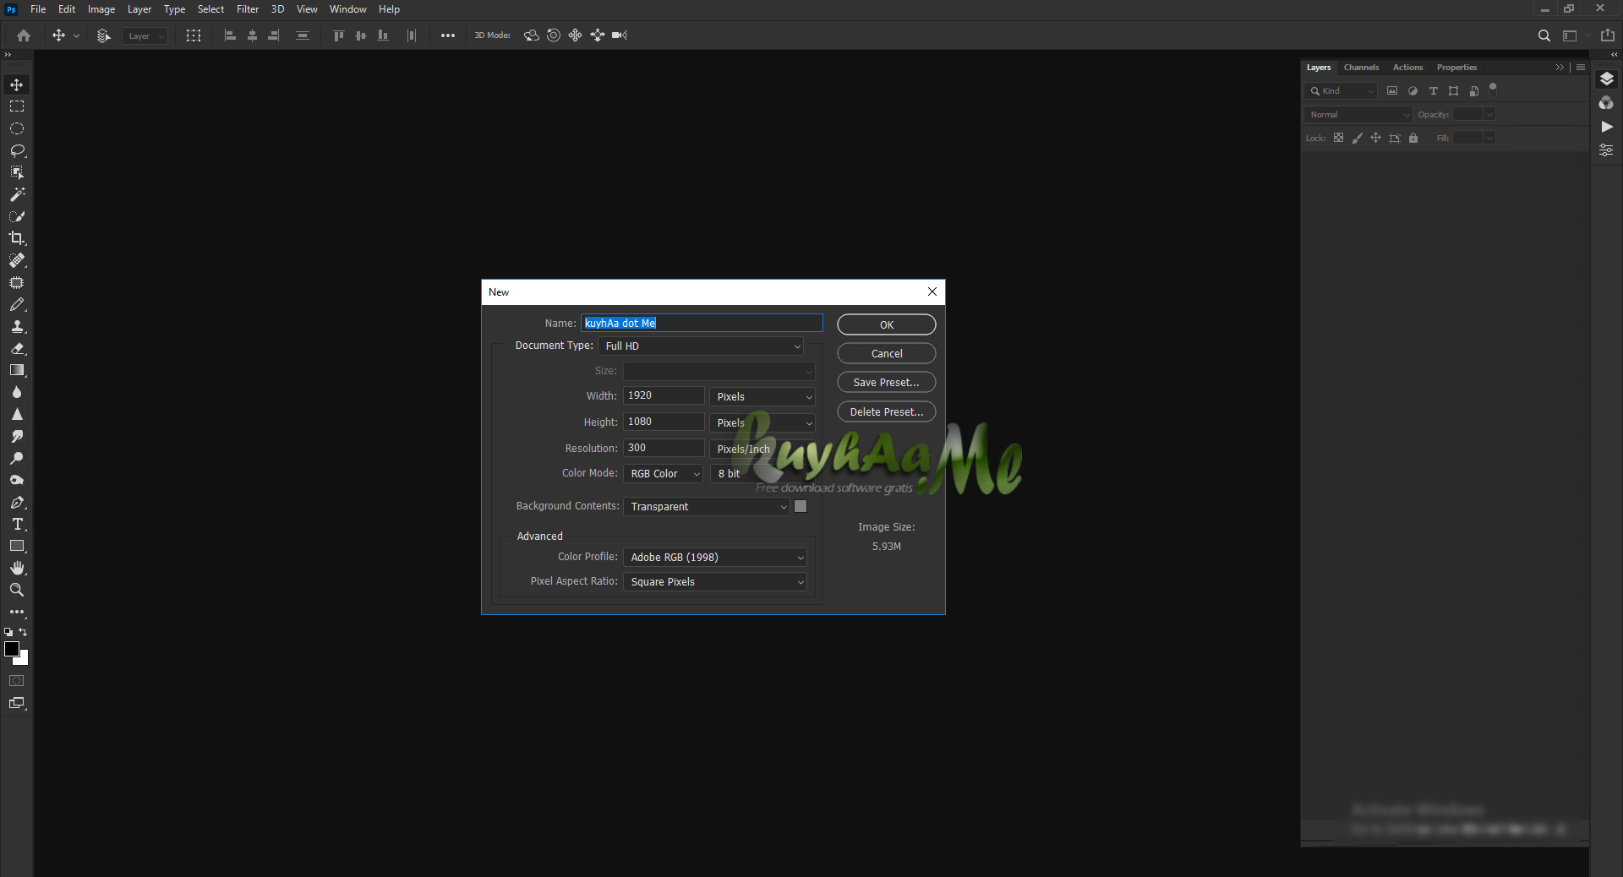Click the foreground color swatch
The image size is (1623, 877).
pyautogui.click(x=12, y=649)
